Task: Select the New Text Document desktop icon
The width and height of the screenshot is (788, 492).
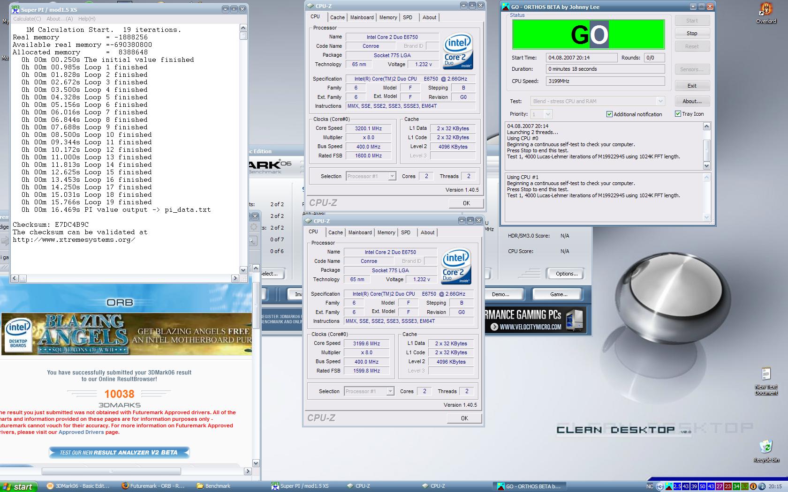Action: point(766,381)
